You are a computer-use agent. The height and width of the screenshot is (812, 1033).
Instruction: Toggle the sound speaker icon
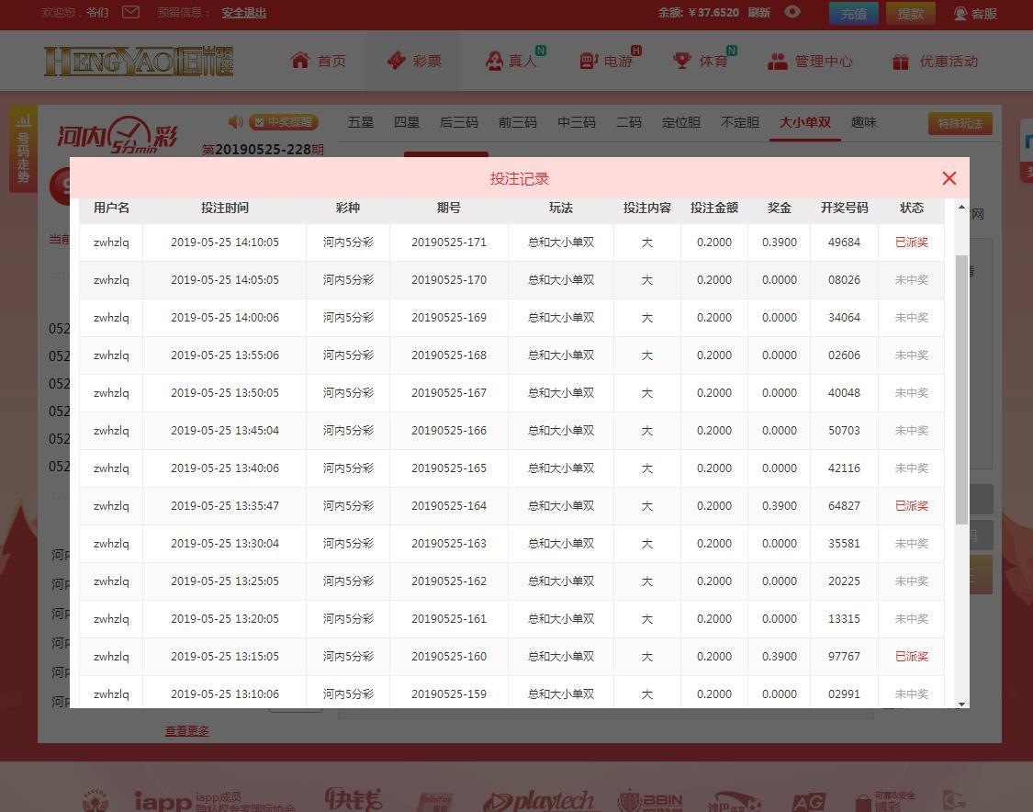(235, 122)
